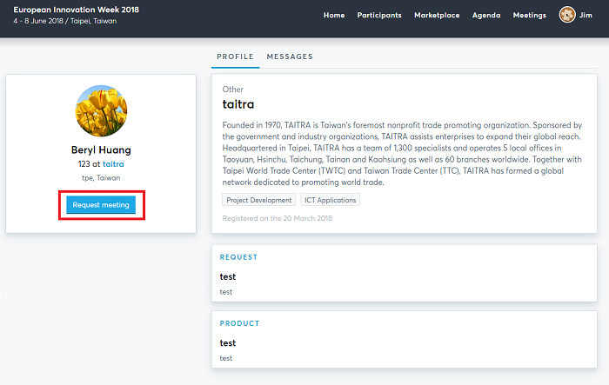This screenshot has width=609, height=385.
Task: Open the Meetings page
Action: [529, 15]
